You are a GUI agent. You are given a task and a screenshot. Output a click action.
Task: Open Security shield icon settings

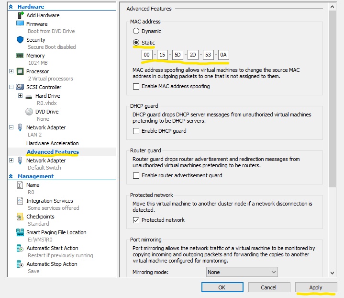(20, 40)
